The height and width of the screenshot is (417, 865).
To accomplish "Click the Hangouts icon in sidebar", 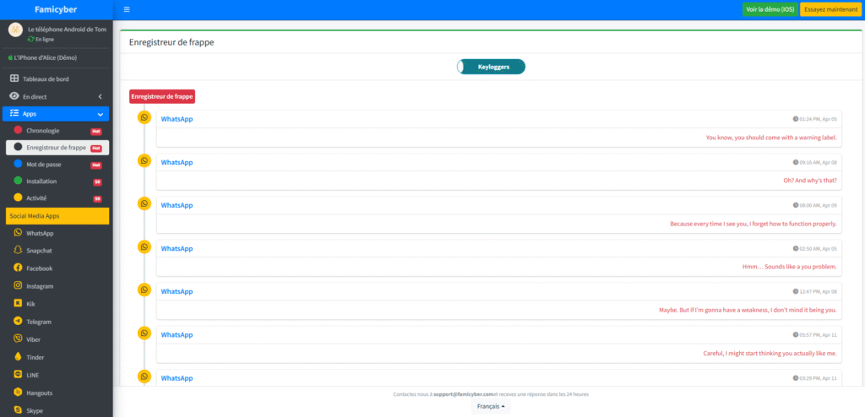I will [x=19, y=393].
